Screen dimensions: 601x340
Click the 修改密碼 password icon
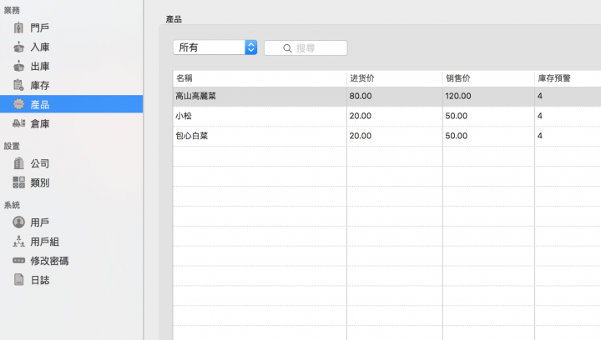click(x=18, y=261)
